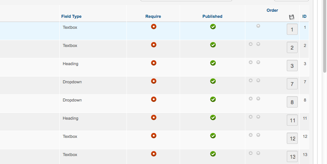Sort by the Require column header

[153, 16]
